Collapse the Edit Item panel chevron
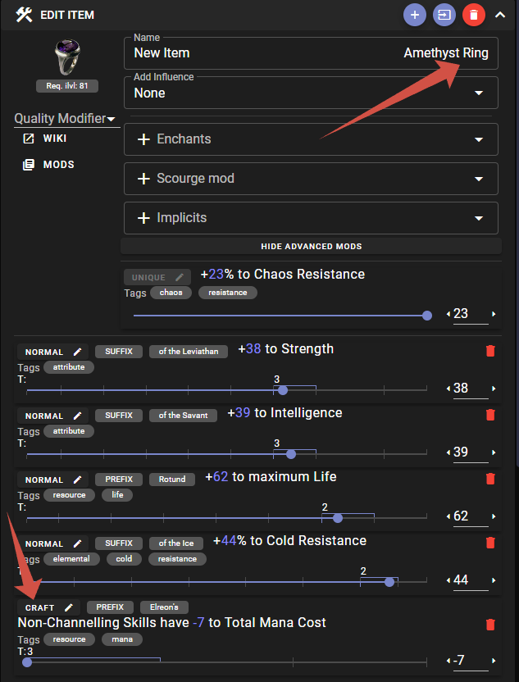The height and width of the screenshot is (682, 519). click(x=500, y=15)
